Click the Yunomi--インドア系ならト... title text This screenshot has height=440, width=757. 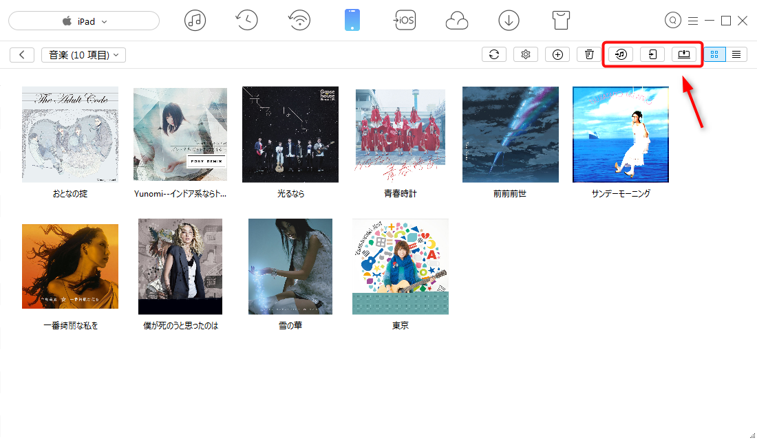pyautogui.click(x=180, y=194)
